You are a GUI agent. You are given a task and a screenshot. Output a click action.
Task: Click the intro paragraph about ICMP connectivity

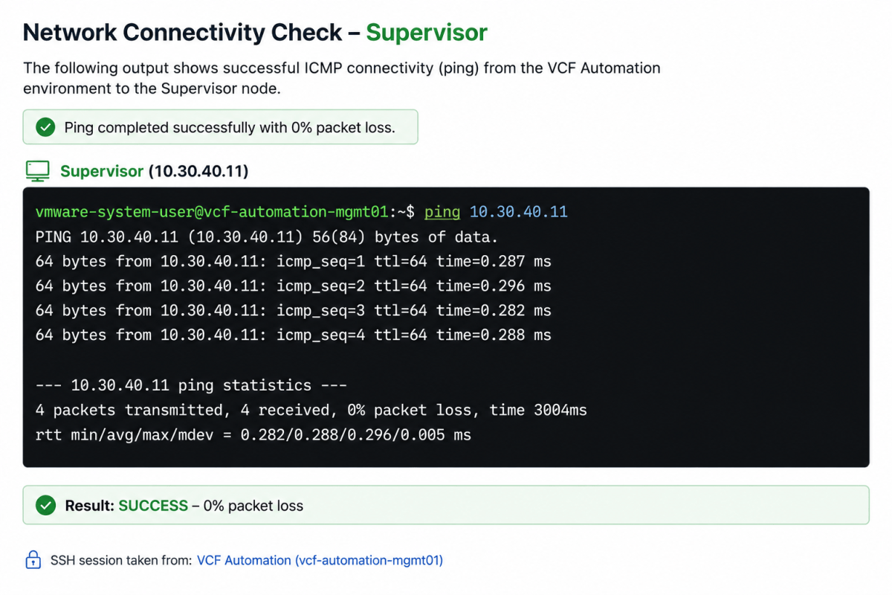(342, 78)
